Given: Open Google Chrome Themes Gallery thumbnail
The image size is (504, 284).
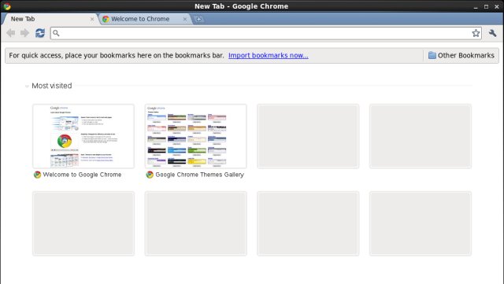Looking at the screenshot, I should coord(195,136).
